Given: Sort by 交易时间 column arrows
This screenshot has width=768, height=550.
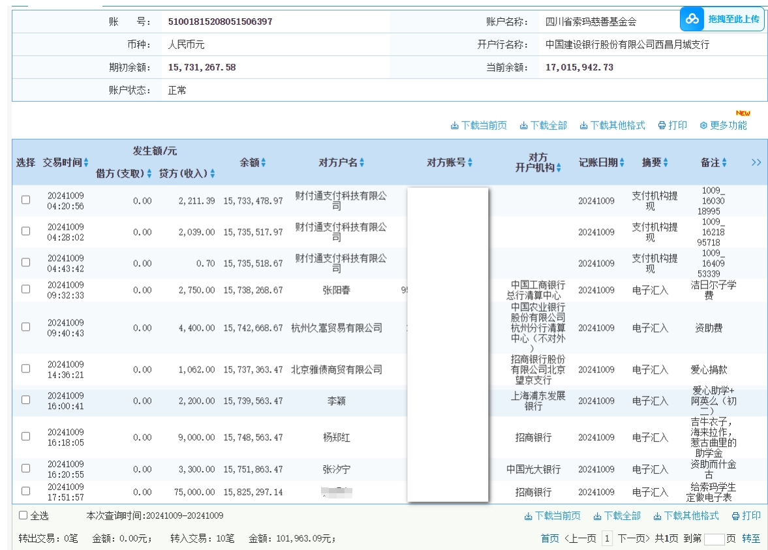Looking at the screenshot, I should pyautogui.click(x=86, y=162).
